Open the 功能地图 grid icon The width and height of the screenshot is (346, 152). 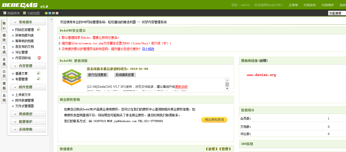coord(24,13)
